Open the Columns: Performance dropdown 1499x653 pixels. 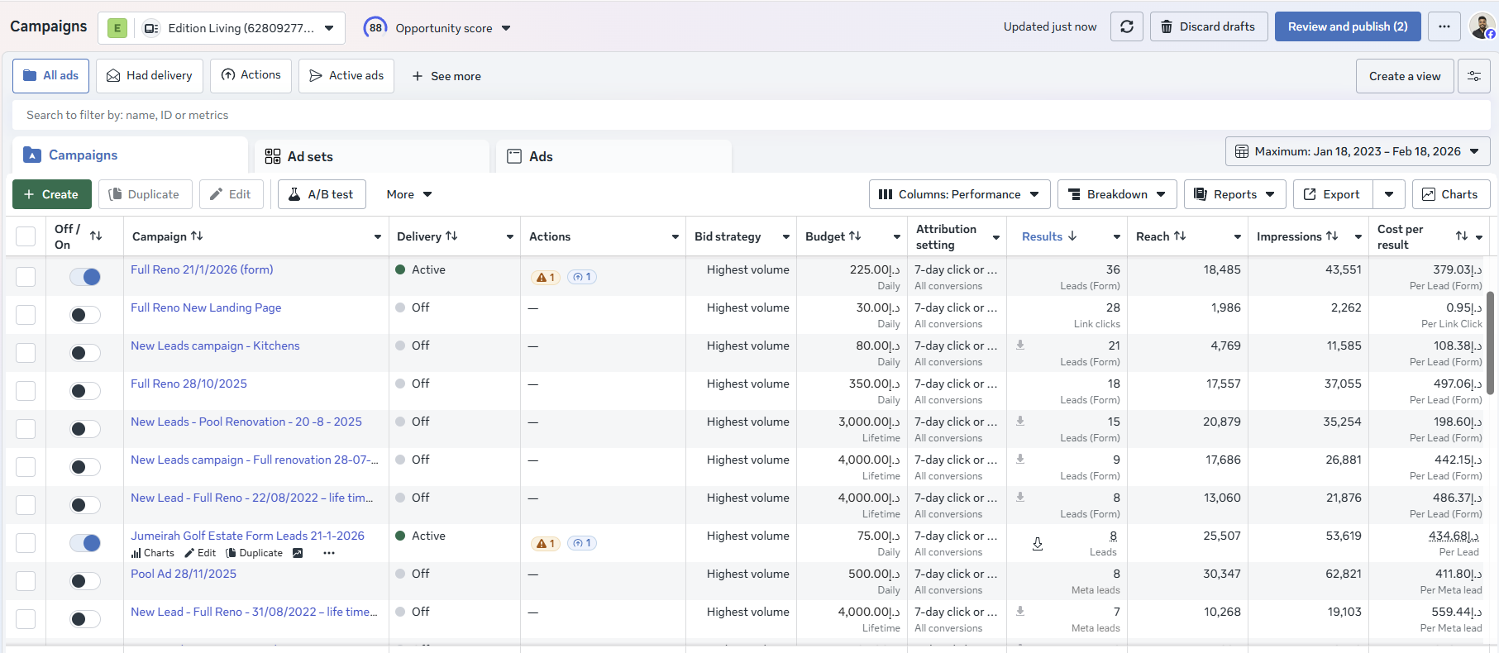pos(959,194)
